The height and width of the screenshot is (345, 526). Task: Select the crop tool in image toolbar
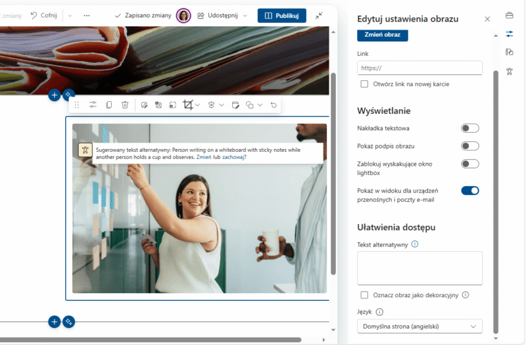click(x=188, y=105)
